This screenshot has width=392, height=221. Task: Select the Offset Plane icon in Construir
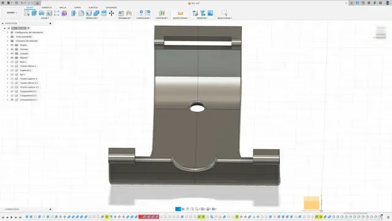(x=162, y=13)
